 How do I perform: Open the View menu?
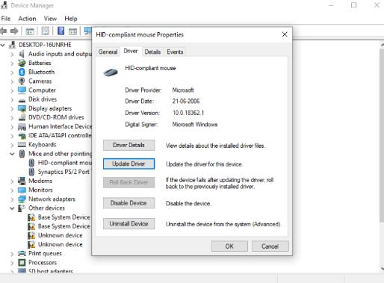pos(50,19)
